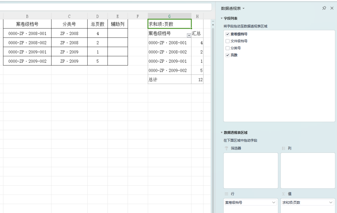This screenshot has height=213, width=337.
Task: Check the 分类号 field checkbox
Action: (x=227, y=48)
